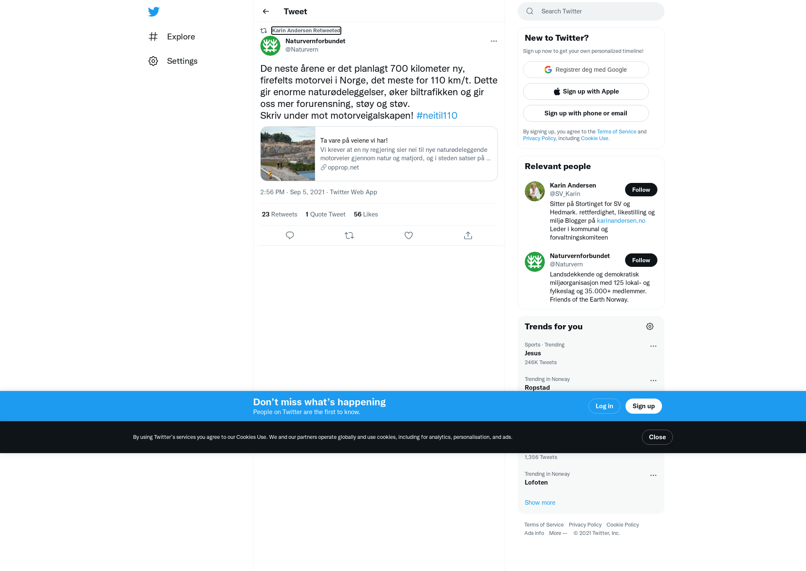Like the tweet with heart icon

(x=408, y=235)
